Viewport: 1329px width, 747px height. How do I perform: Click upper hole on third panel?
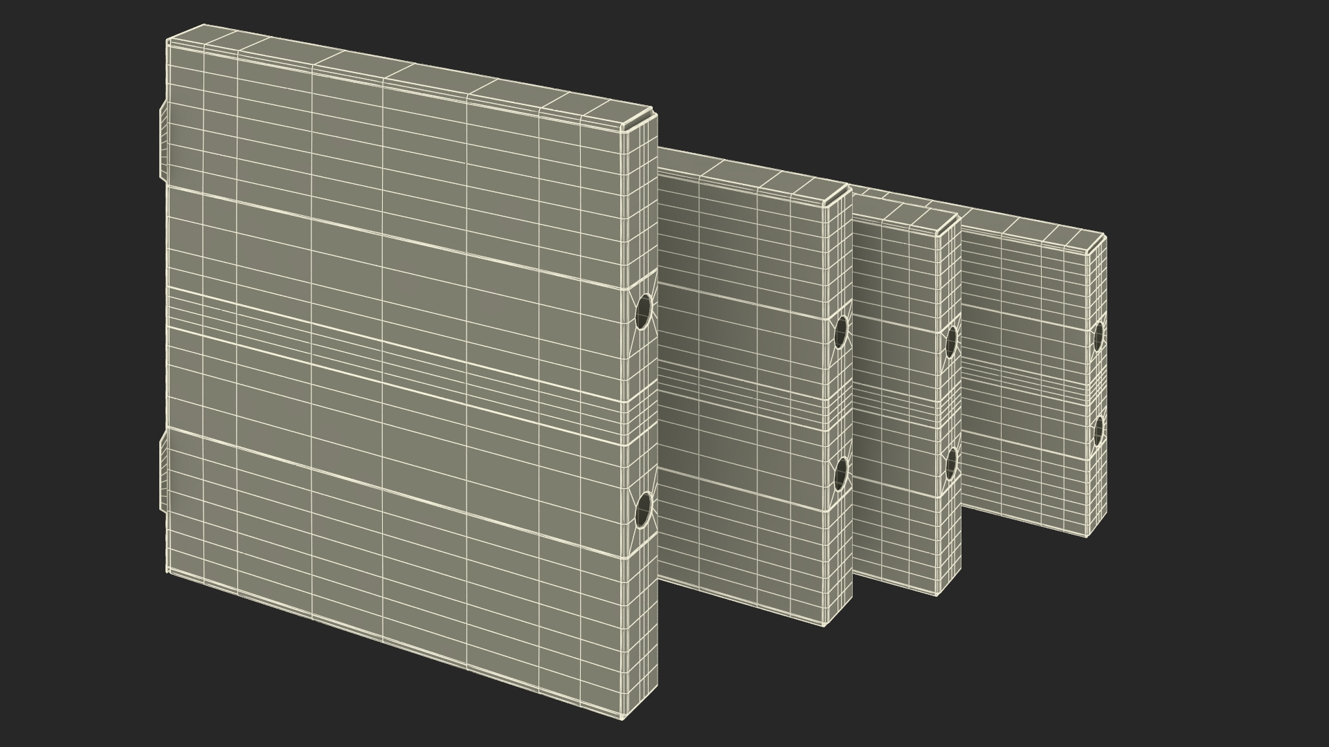click(952, 342)
